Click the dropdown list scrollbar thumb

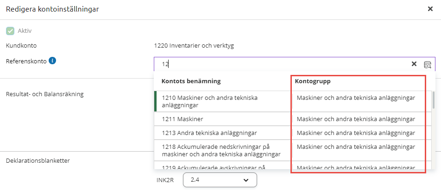click(434, 100)
